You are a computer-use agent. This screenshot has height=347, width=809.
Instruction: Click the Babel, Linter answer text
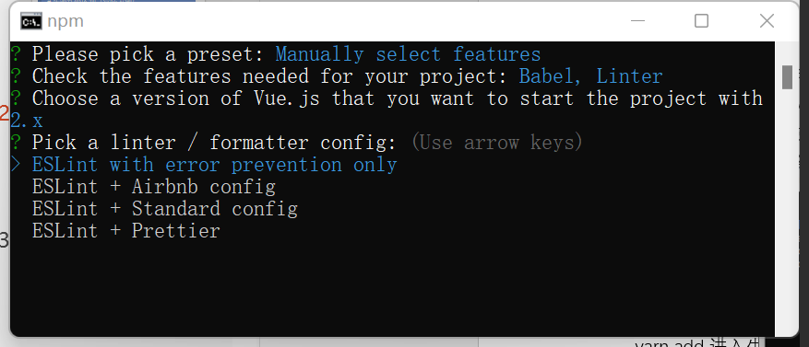coord(590,76)
